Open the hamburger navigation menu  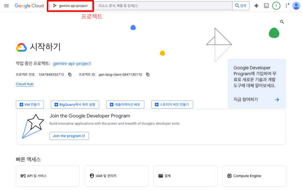click(x=6, y=6)
